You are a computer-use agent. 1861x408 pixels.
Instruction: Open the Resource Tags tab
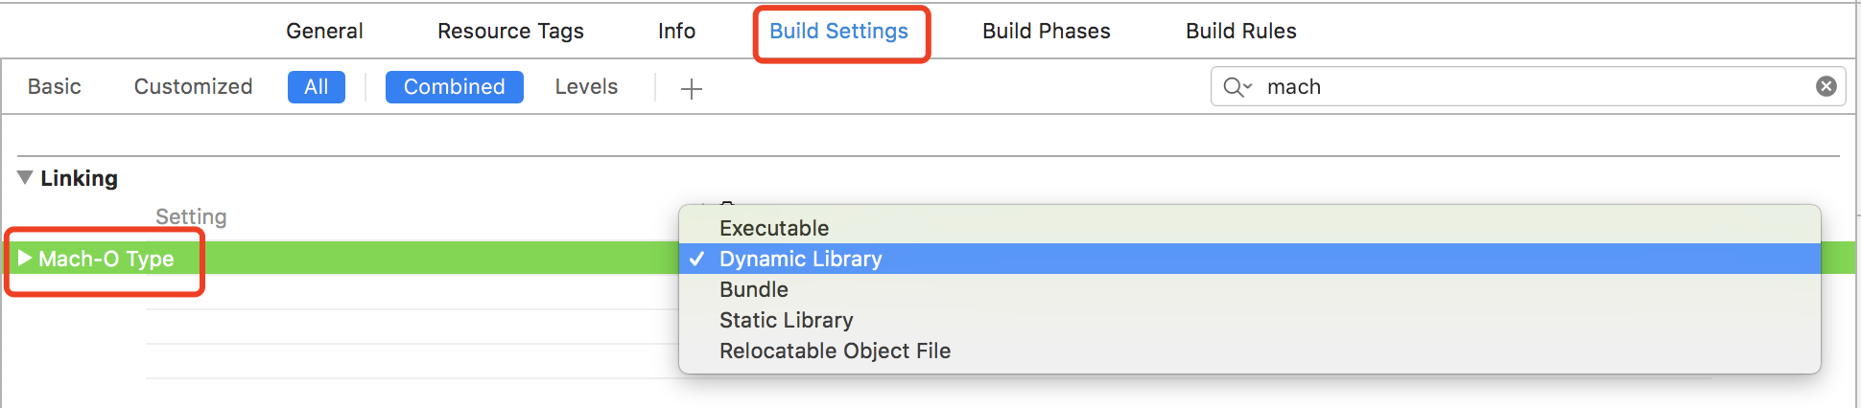tap(510, 31)
